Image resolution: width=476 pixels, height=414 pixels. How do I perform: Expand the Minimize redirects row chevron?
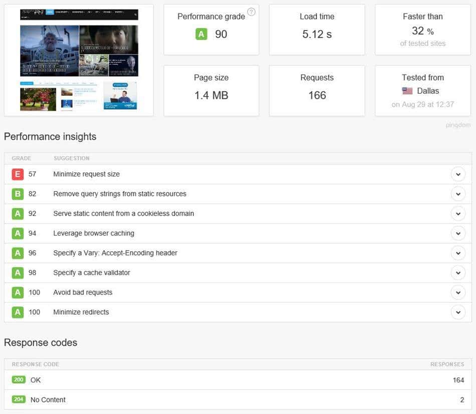pyautogui.click(x=458, y=312)
